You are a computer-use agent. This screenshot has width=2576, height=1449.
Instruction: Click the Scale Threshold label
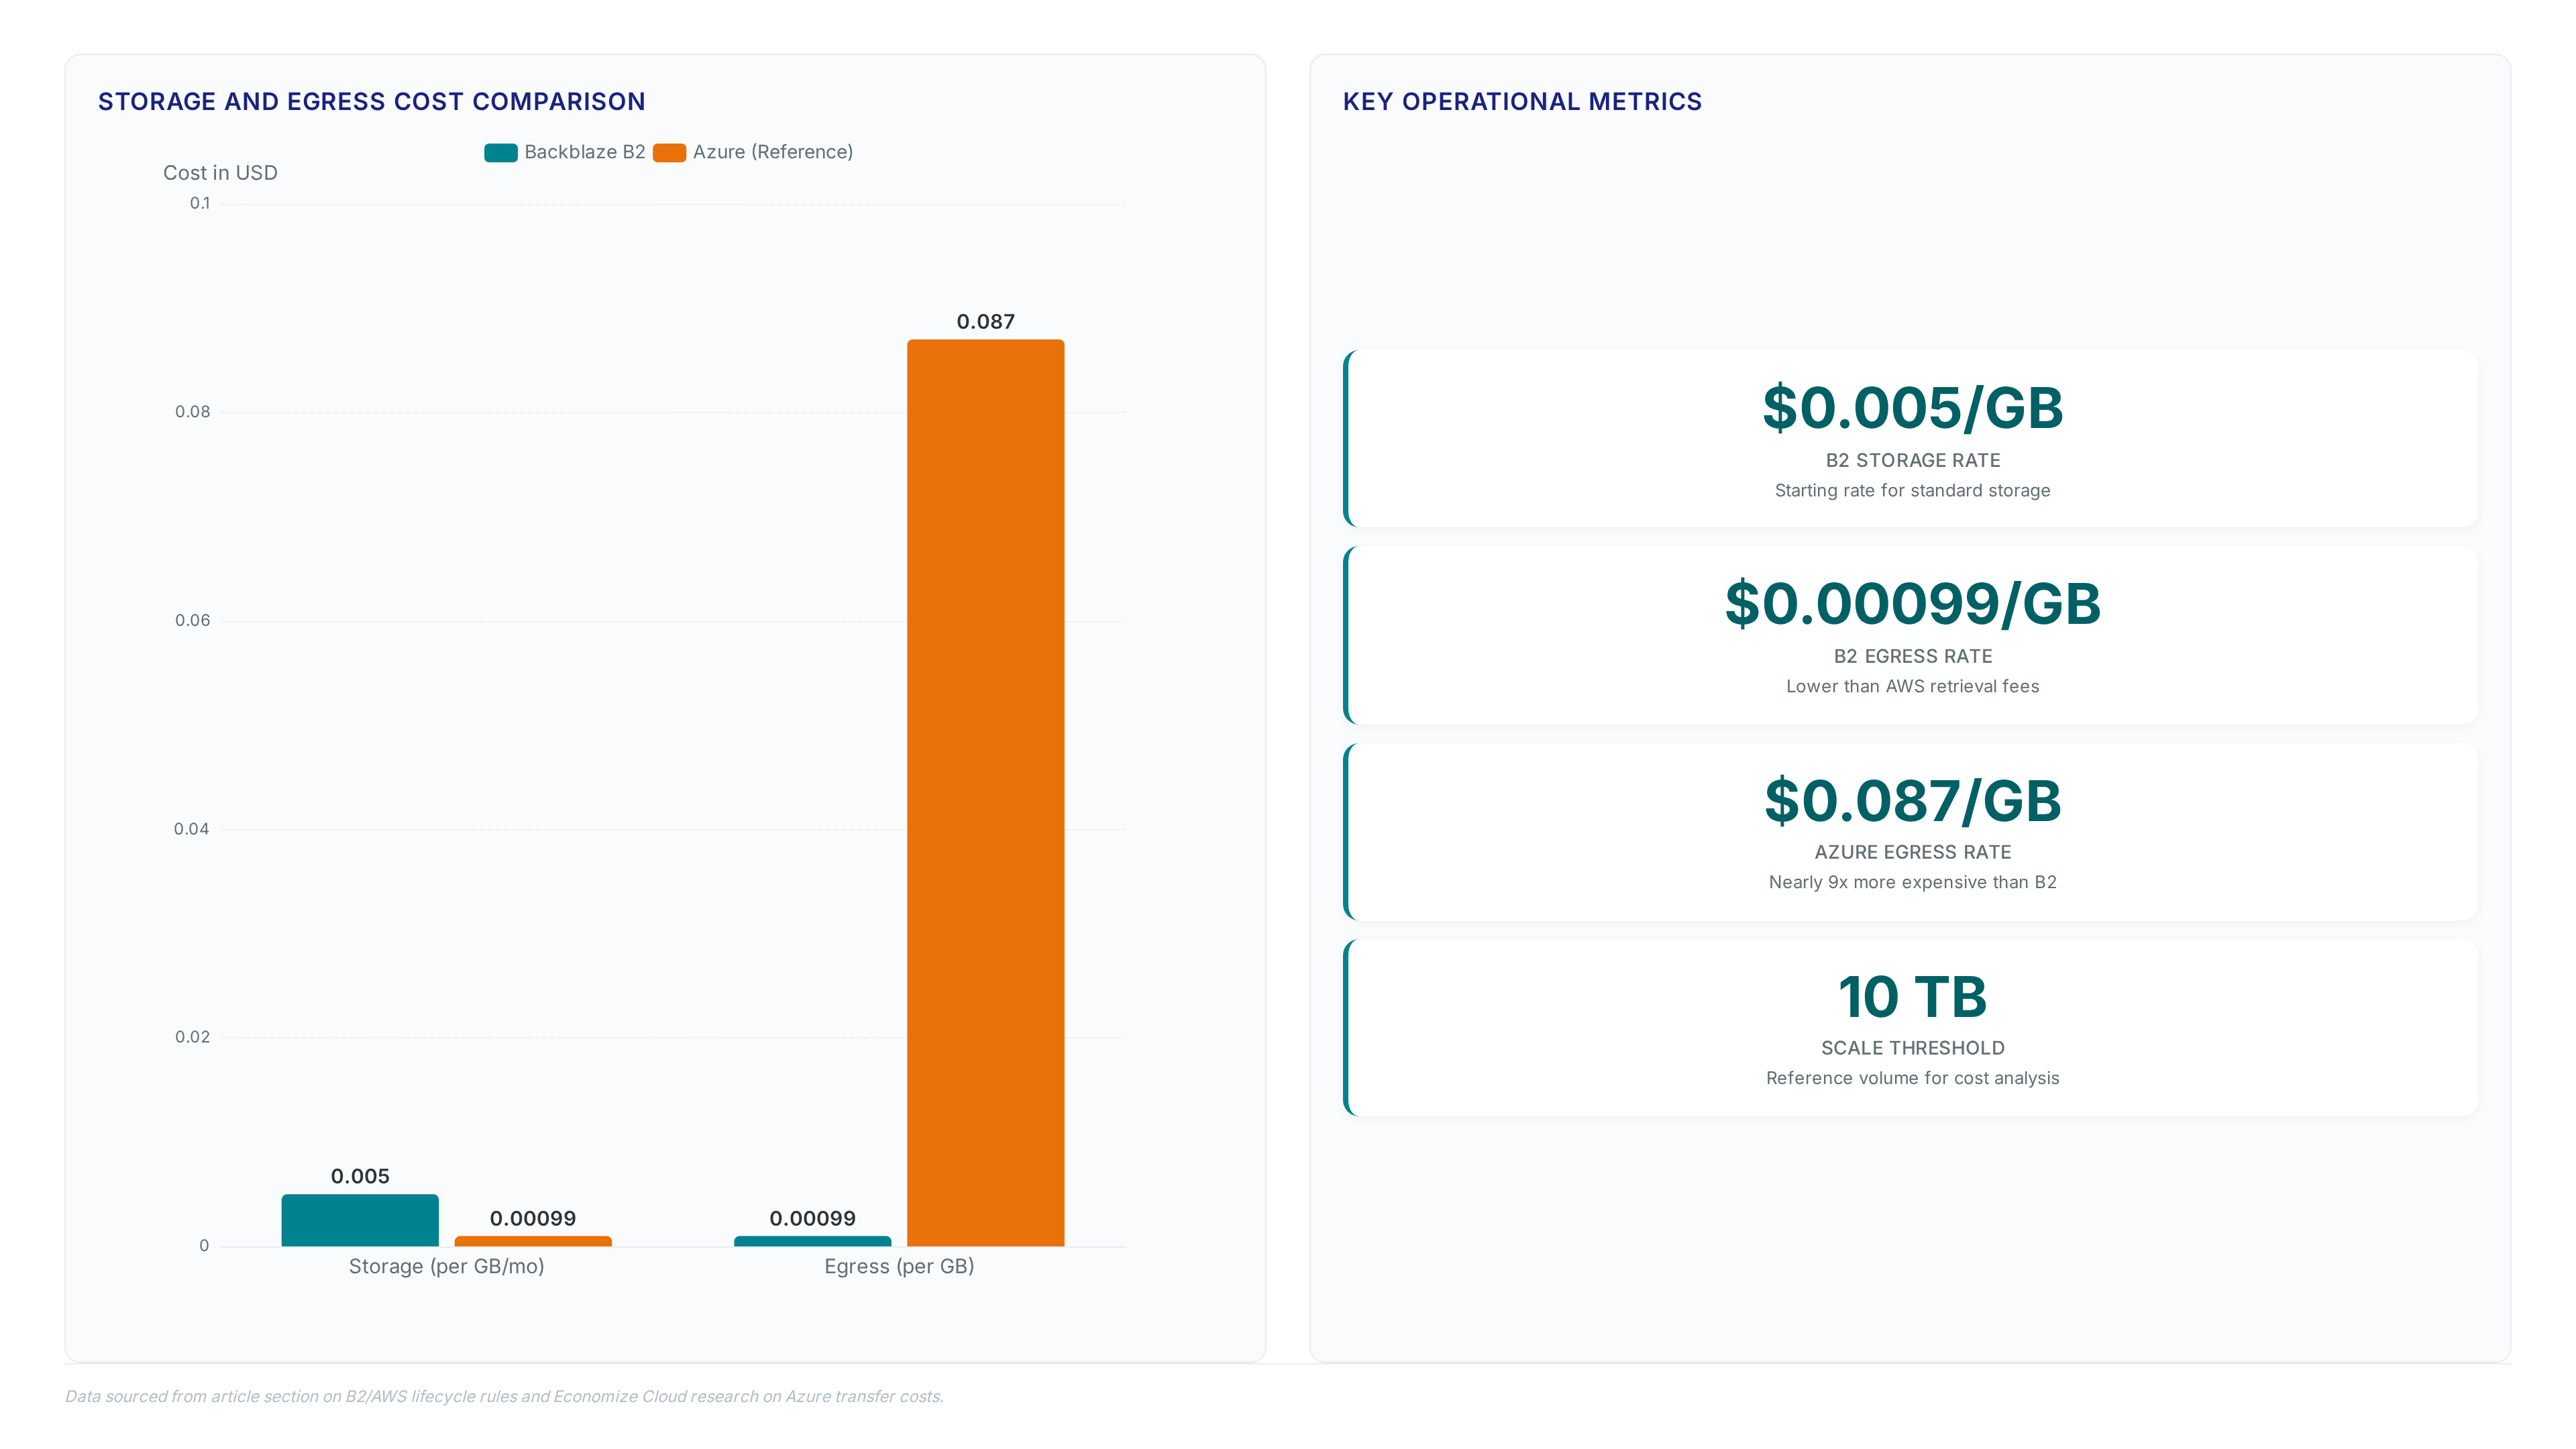pos(1912,1049)
